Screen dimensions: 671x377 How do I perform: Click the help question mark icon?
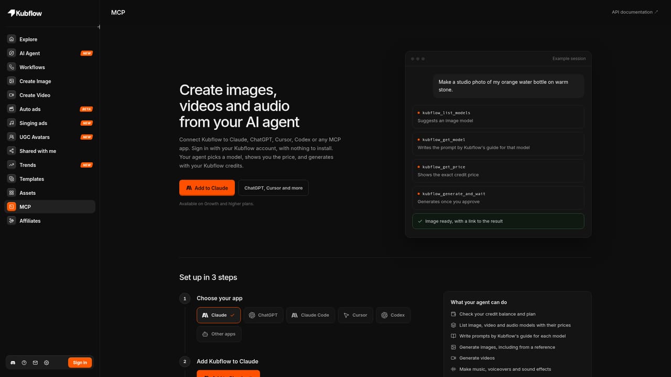pyautogui.click(x=24, y=362)
